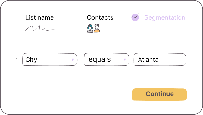Screen dimensions: 203x115
Task: Click the female contact avatar icon
Action: pos(90,29)
